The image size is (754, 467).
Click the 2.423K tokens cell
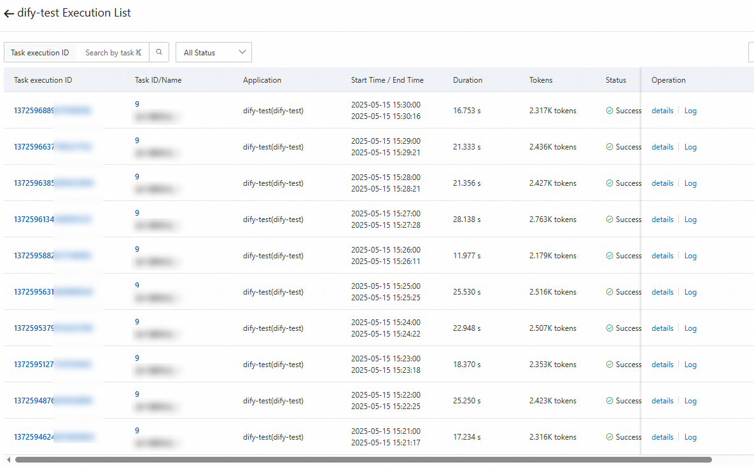click(552, 401)
